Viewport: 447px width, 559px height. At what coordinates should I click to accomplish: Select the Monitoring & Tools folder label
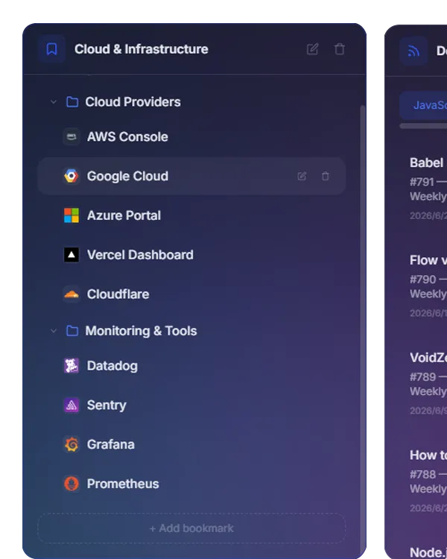pos(141,331)
